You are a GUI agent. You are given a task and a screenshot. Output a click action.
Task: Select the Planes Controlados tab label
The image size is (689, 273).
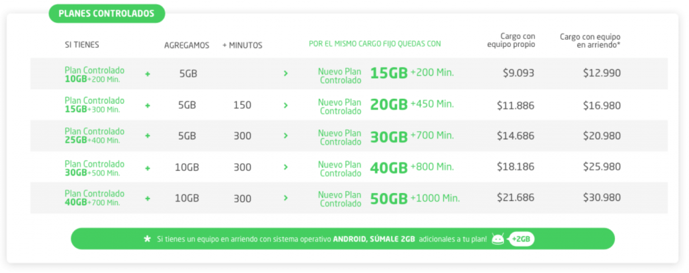107,13
